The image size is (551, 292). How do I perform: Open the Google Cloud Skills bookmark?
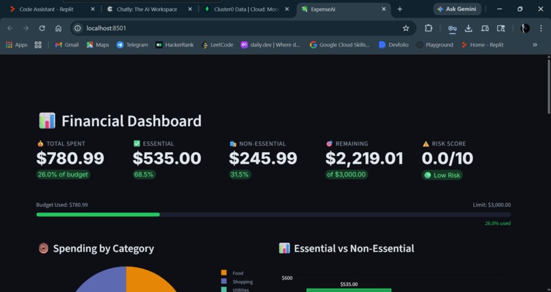click(x=340, y=44)
